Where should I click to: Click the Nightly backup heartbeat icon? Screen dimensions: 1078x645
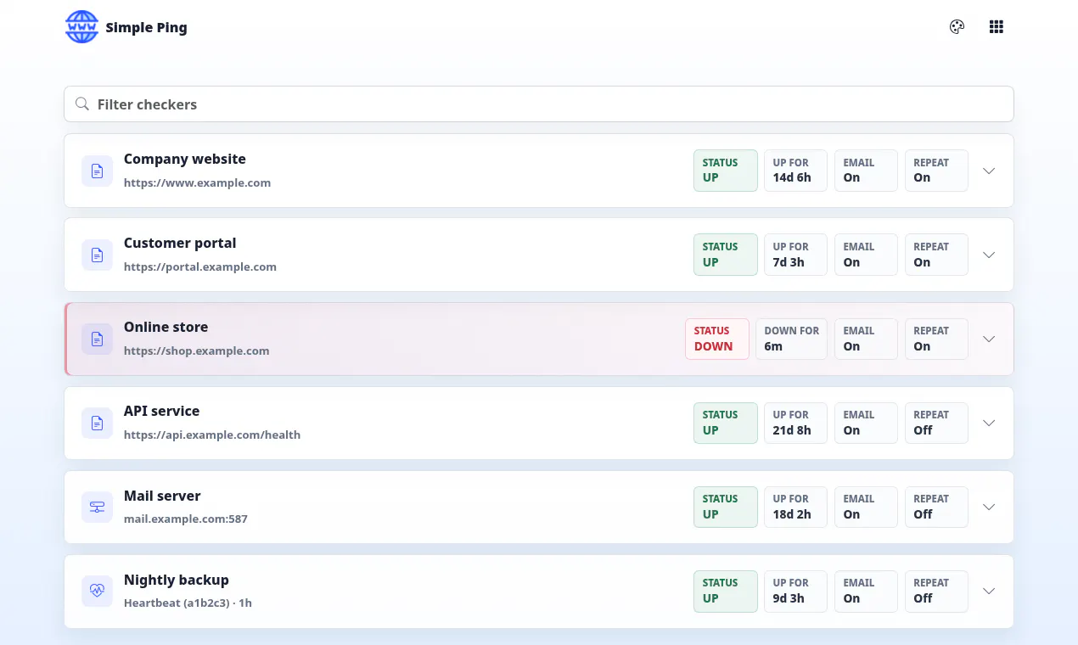tap(97, 591)
